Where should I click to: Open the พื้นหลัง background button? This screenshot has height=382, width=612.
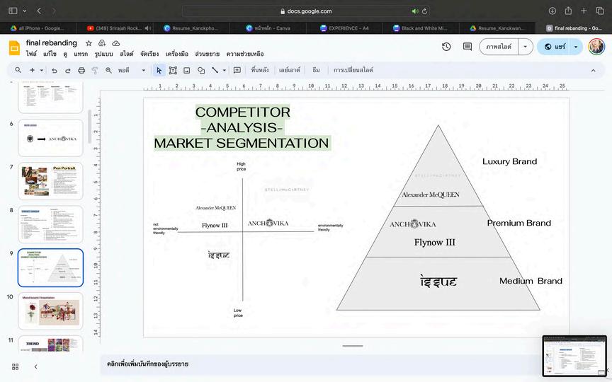tap(259, 70)
